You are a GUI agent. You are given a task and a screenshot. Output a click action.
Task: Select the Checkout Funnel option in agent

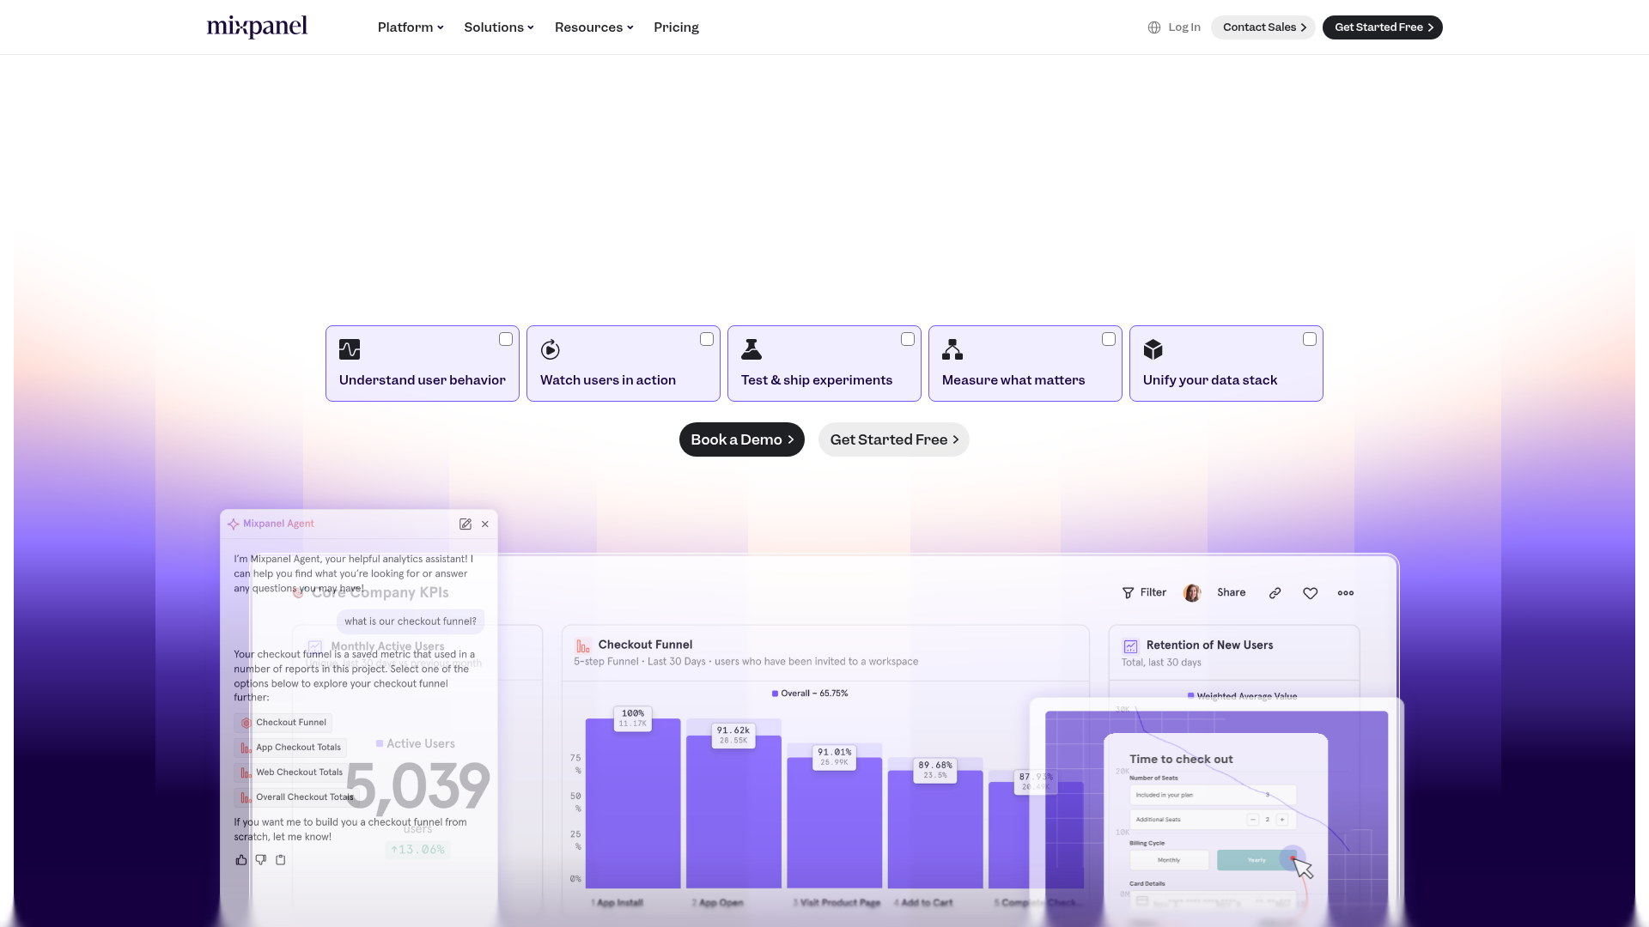(283, 723)
